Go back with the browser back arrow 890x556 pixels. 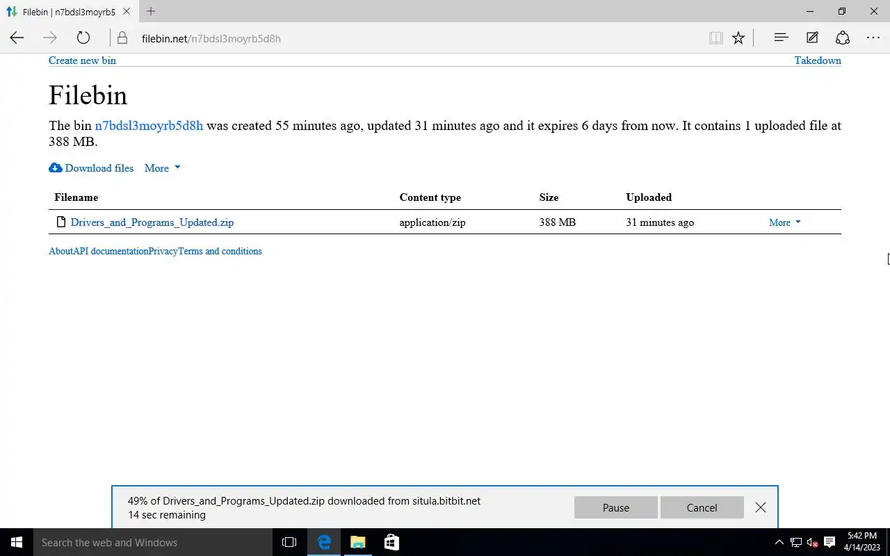coord(17,38)
